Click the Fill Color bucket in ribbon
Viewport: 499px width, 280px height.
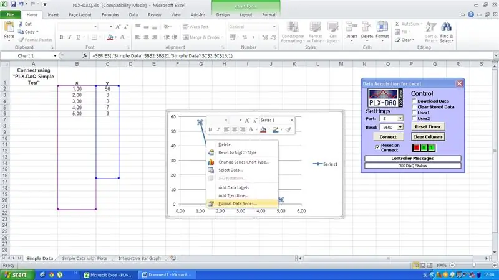110,37
